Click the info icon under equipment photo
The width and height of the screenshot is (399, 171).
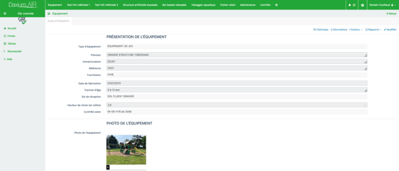pyautogui.click(x=108, y=167)
